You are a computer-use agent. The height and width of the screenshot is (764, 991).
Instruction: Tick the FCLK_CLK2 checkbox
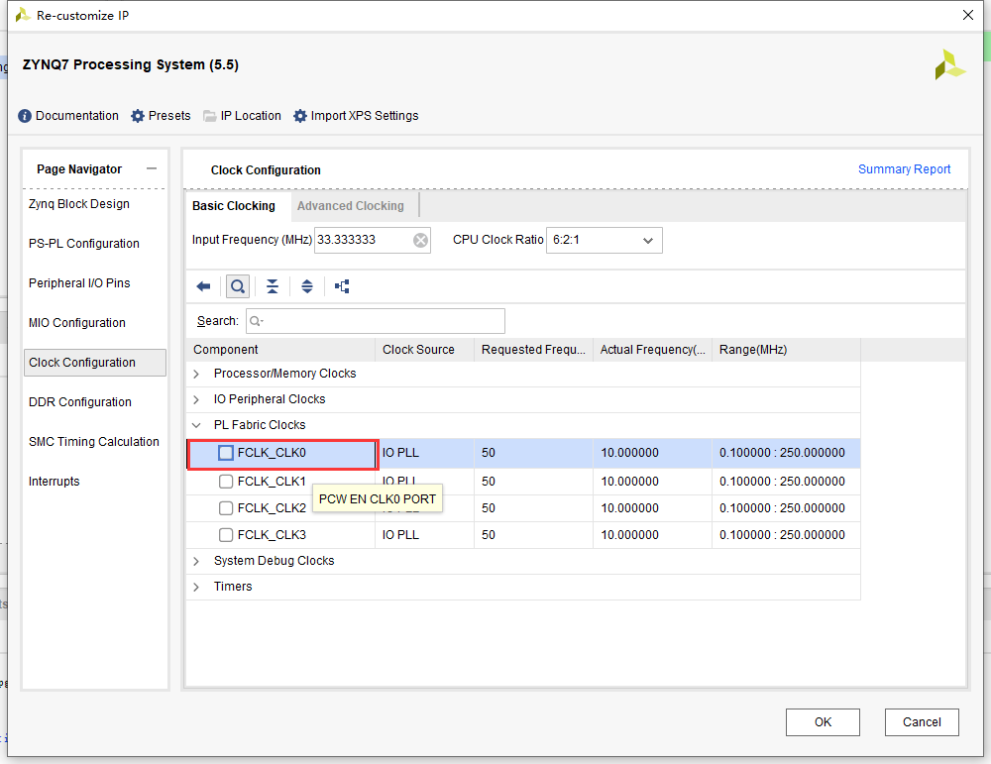pos(226,508)
